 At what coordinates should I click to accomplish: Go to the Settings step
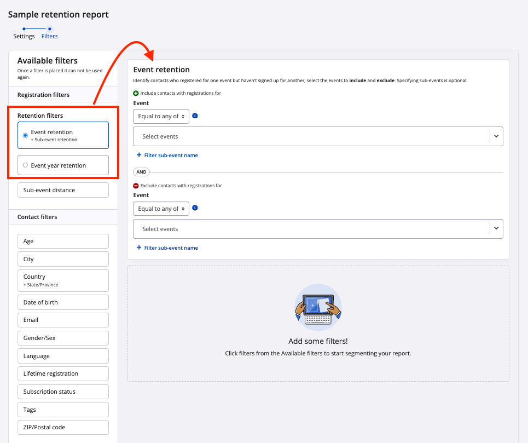coord(24,36)
